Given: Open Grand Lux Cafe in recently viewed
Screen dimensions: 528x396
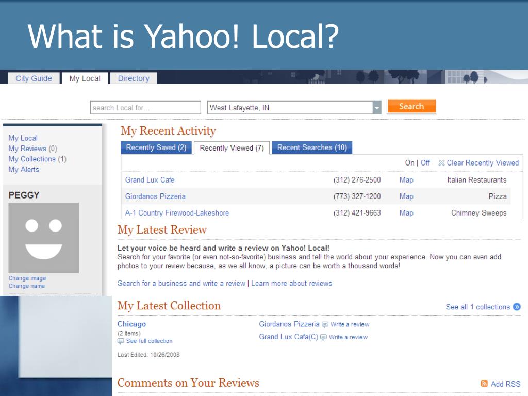Looking at the screenshot, I should (150, 180).
